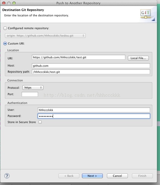Click the Local File... button
Screen dimensions: 160x185
pos(138,58)
